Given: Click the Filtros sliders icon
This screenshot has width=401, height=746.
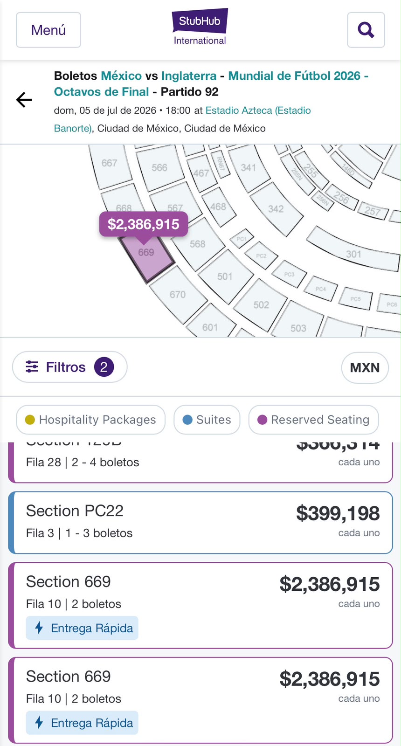Looking at the screenshot, I should (x=32, y=367).
